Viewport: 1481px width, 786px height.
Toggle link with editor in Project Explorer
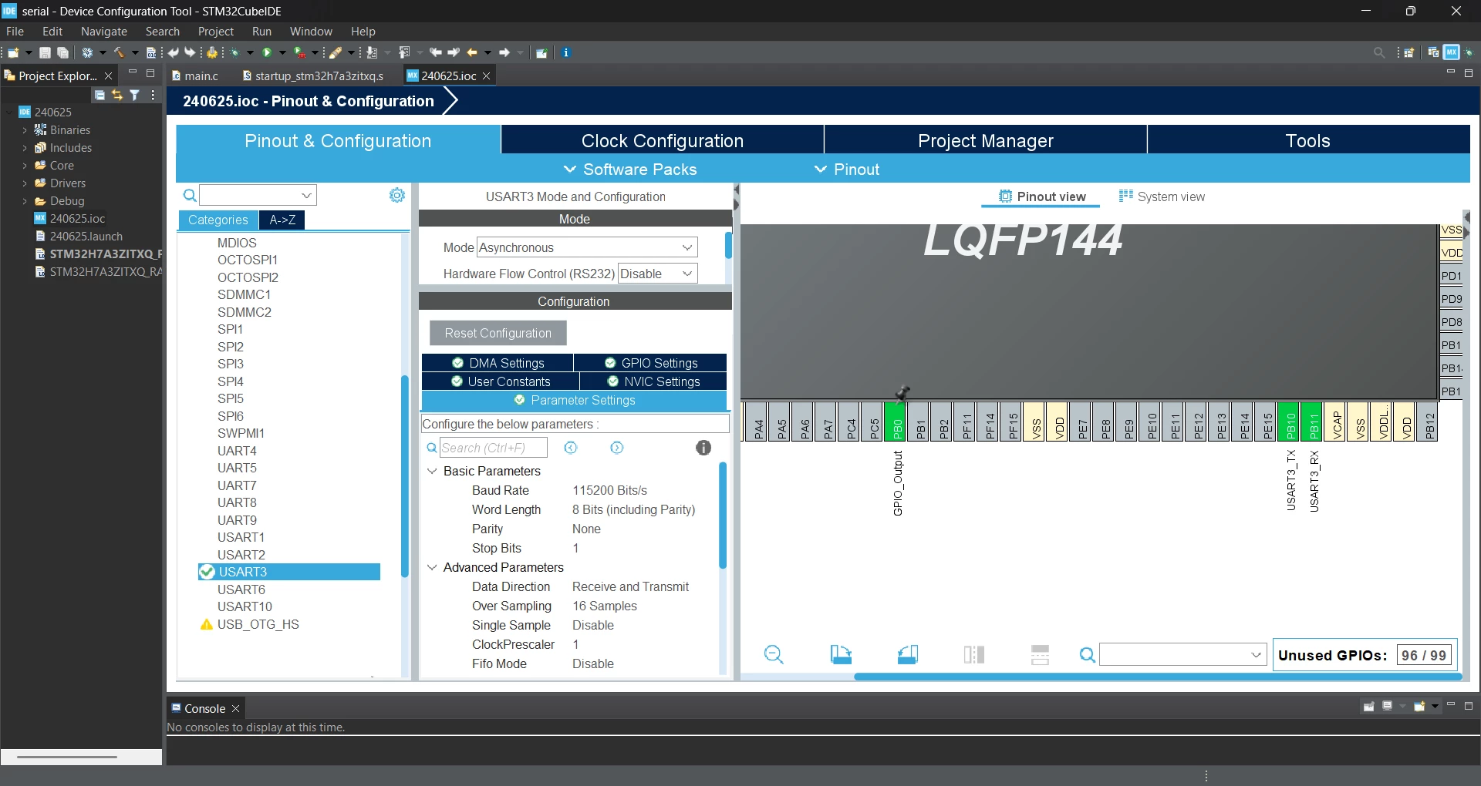117,95
